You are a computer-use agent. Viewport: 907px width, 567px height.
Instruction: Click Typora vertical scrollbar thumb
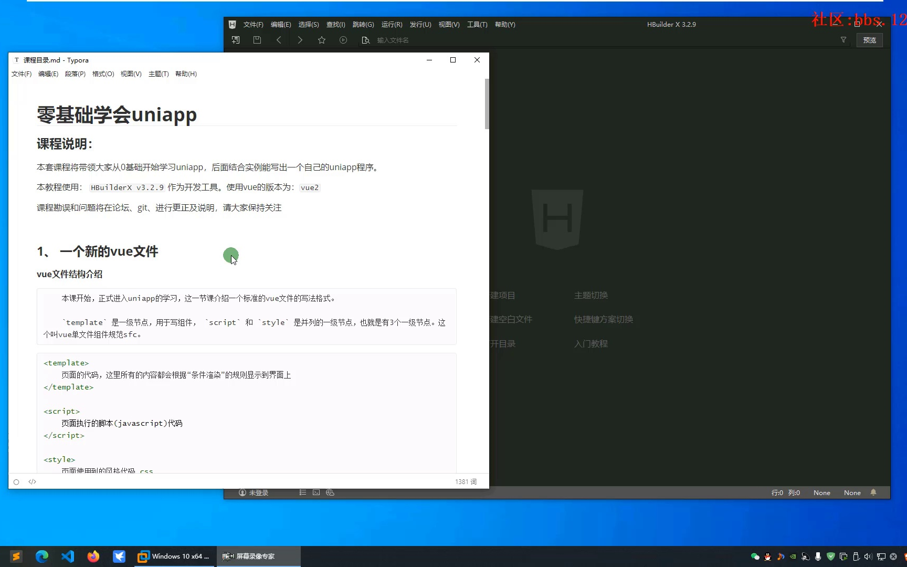(487, 103)
